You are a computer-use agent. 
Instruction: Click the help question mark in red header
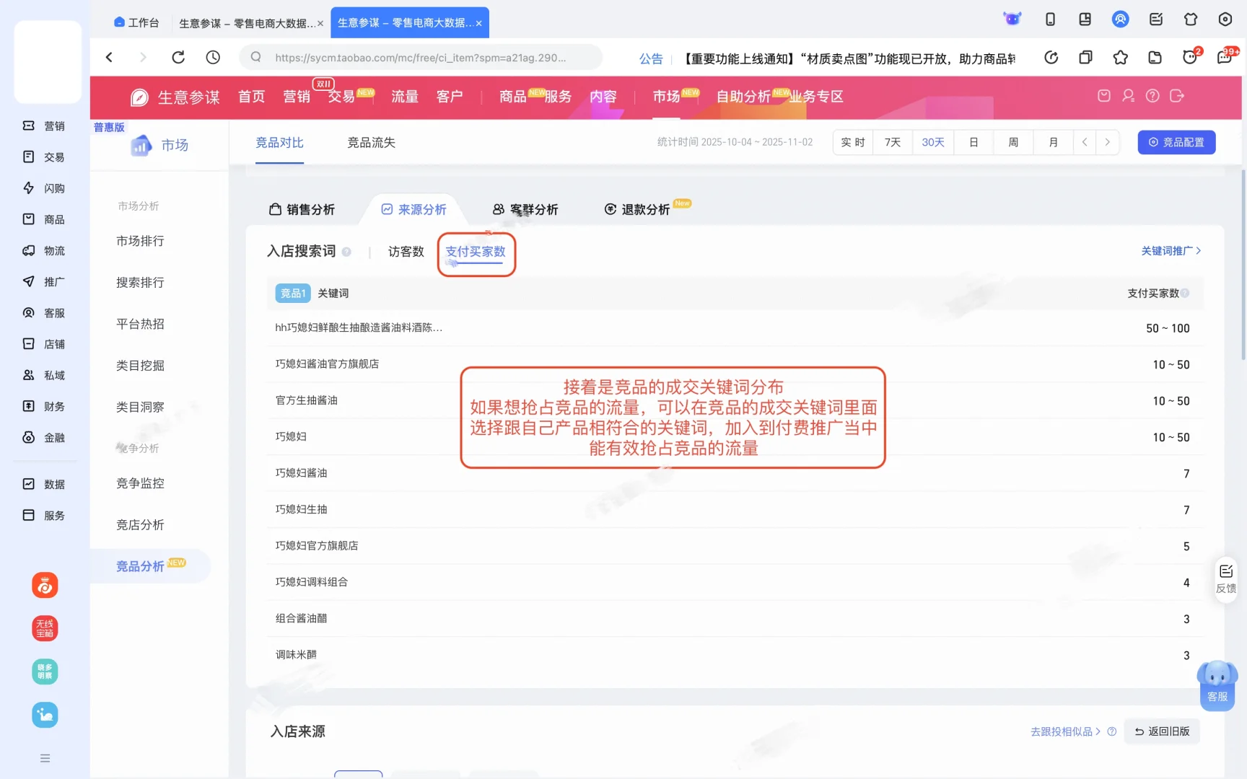pos(1152,96)
